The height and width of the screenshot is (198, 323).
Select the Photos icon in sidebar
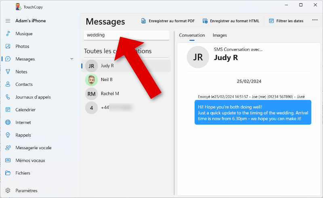click(8, 46)
